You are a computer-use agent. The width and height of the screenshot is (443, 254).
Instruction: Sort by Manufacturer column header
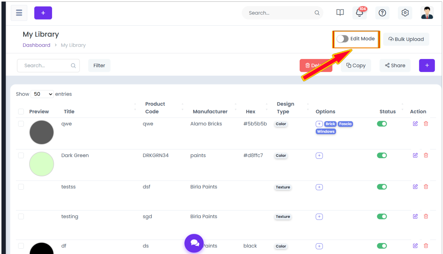click(210, 112)
